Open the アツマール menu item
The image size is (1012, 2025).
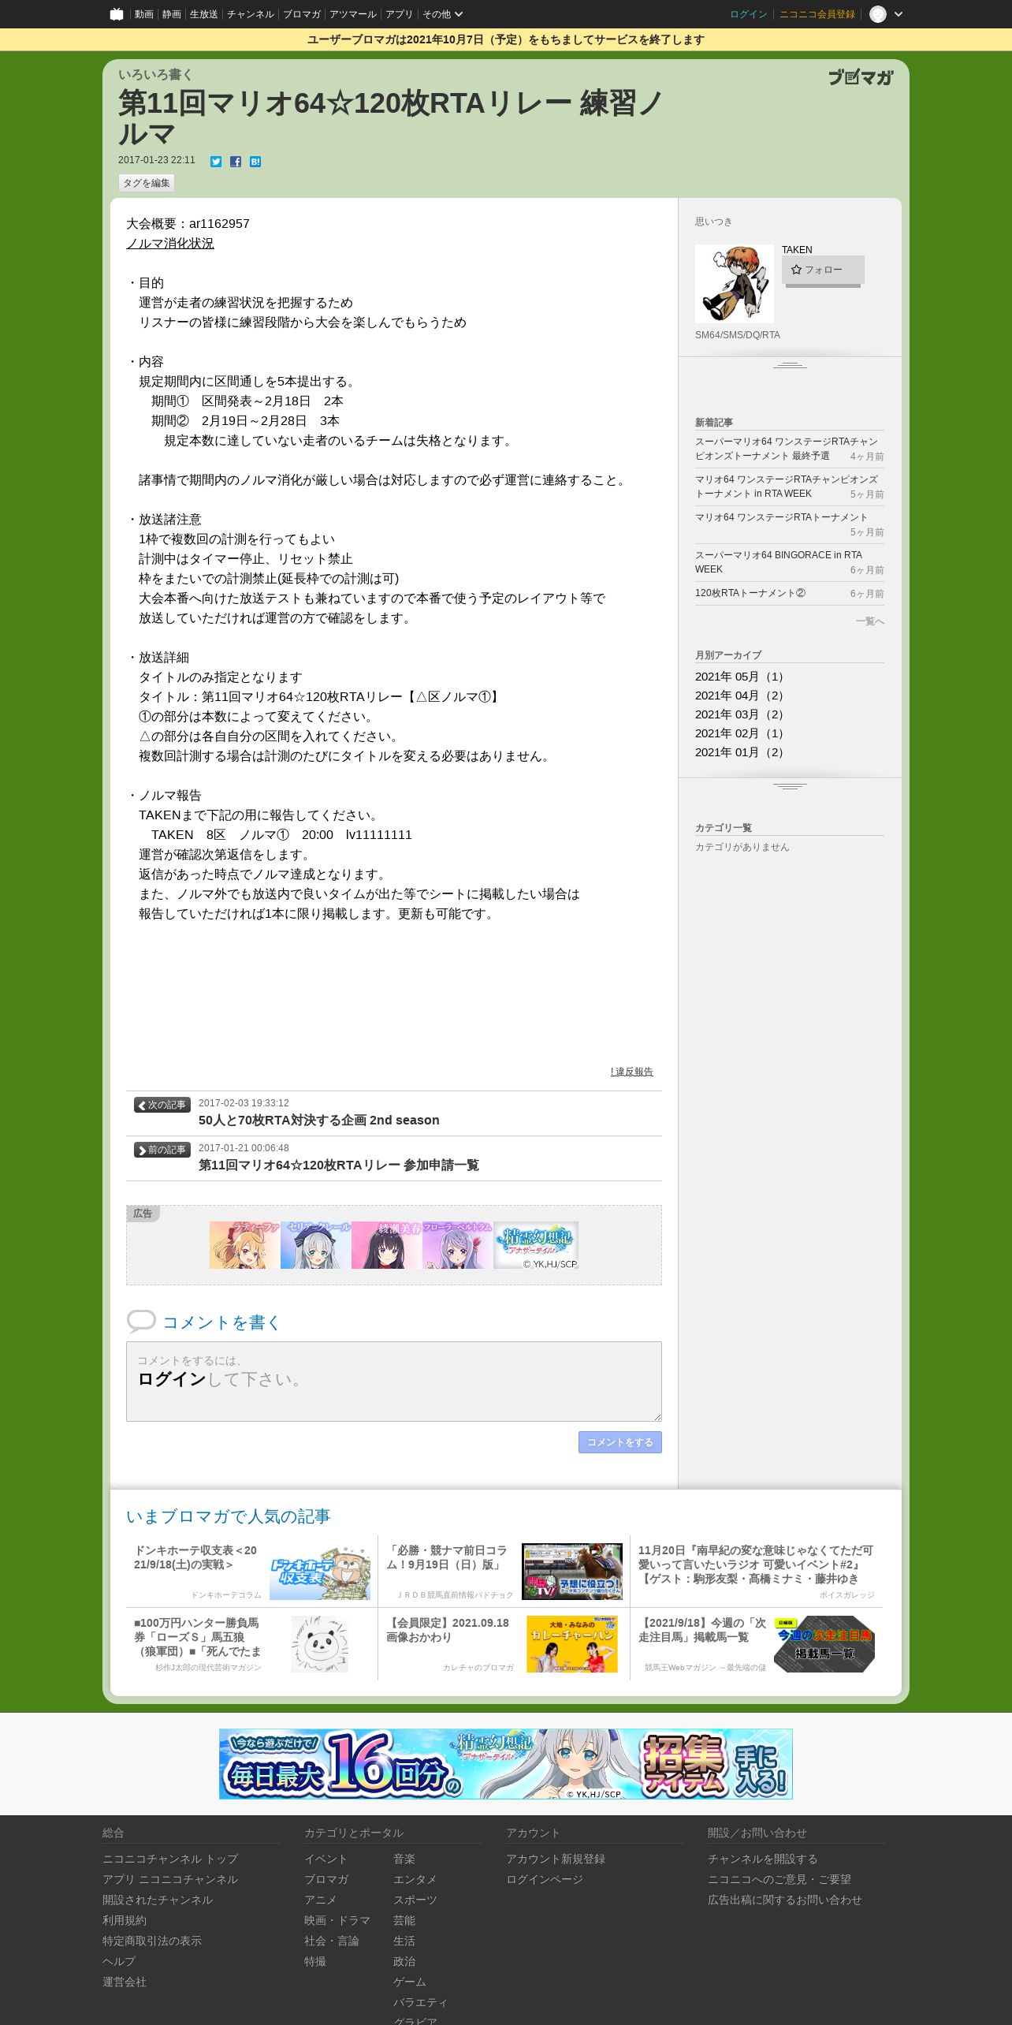tap(352, 14)
